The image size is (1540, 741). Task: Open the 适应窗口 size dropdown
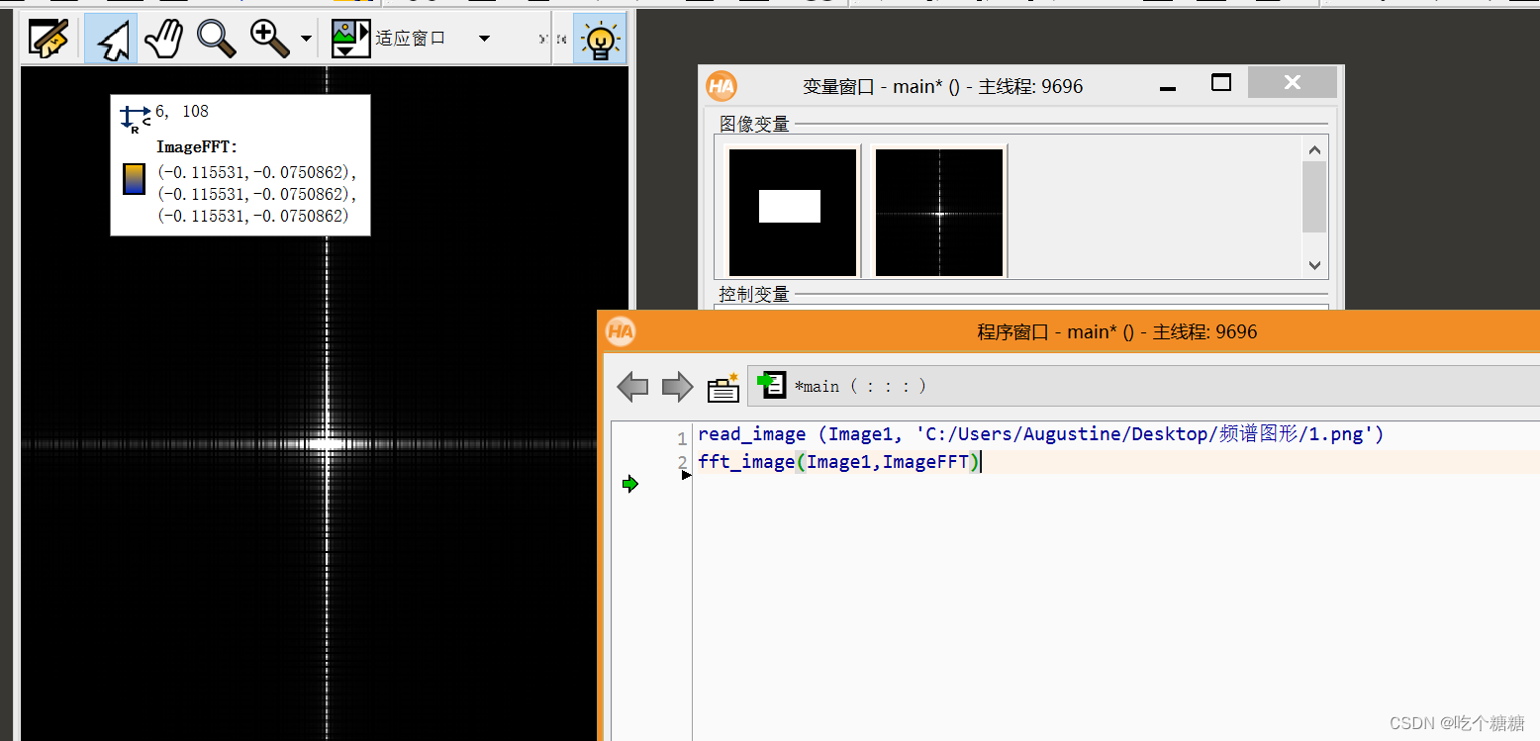(484, 39)
